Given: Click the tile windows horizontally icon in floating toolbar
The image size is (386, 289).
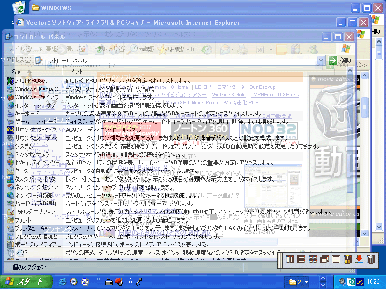Looking at the screenshot, I should coord(301,259).
